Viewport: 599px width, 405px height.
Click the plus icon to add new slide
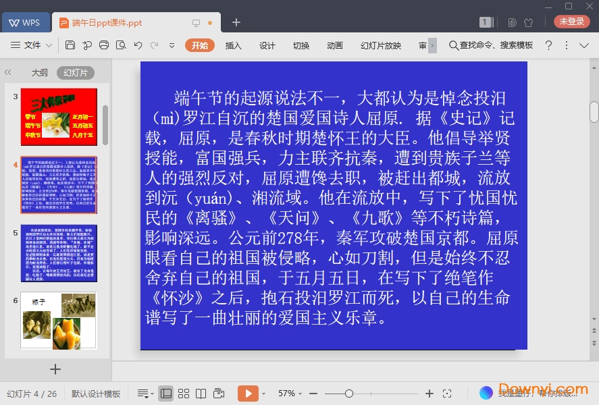(x=55, y=369)
